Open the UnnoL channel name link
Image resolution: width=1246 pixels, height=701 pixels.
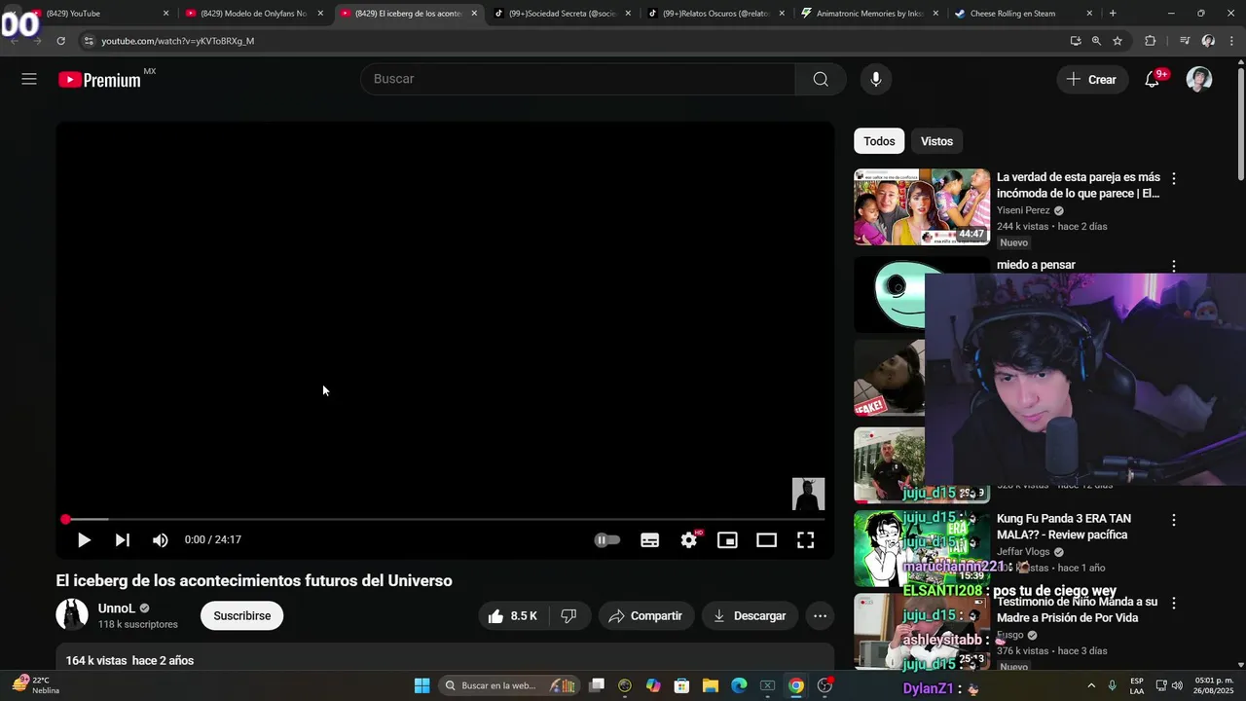[117, 609]
